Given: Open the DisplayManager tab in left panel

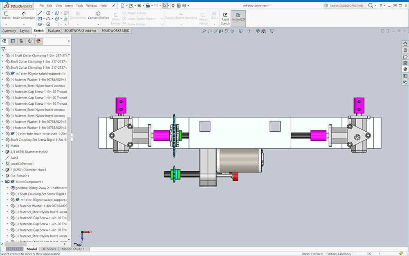Looking at the screenshot, I should point(38,41).
